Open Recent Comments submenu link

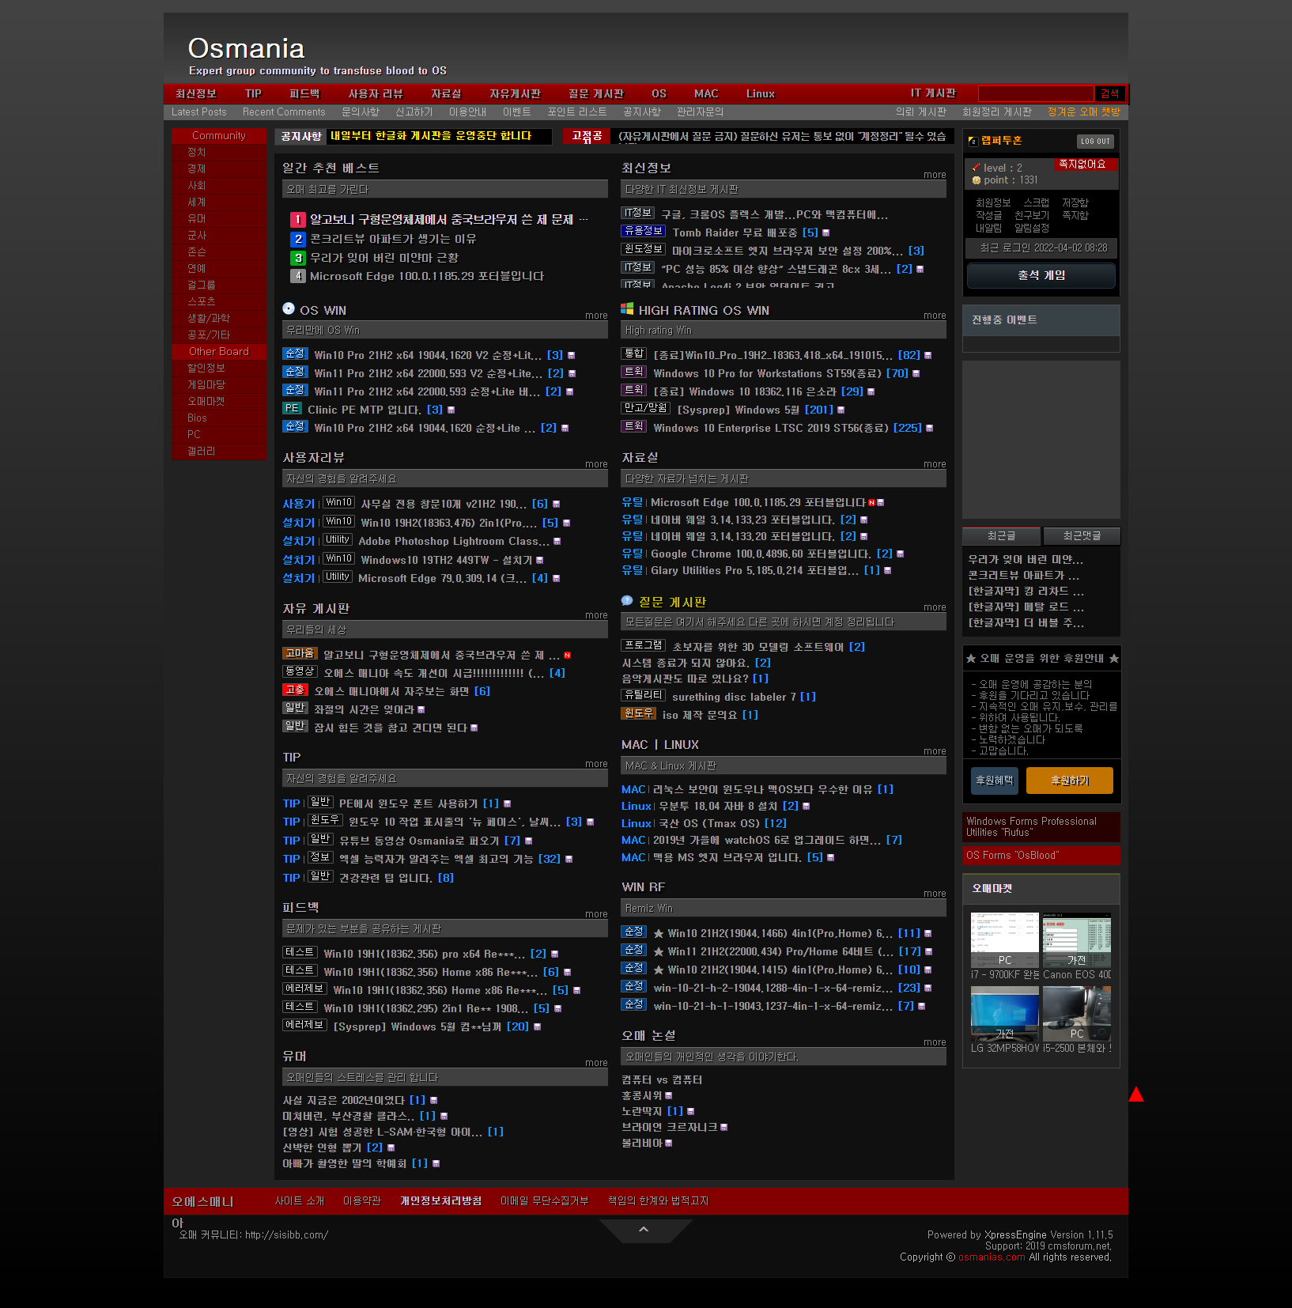tap(284, 112)
